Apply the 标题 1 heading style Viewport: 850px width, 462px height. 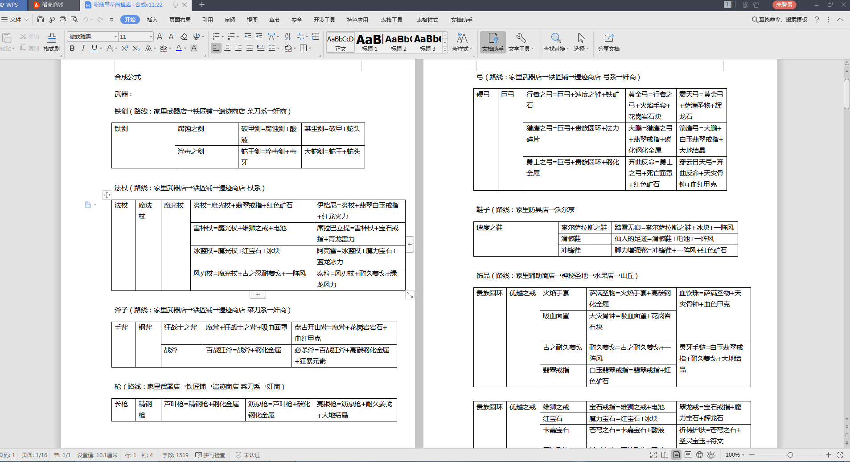pyautogui.click(x=370, y=42)
